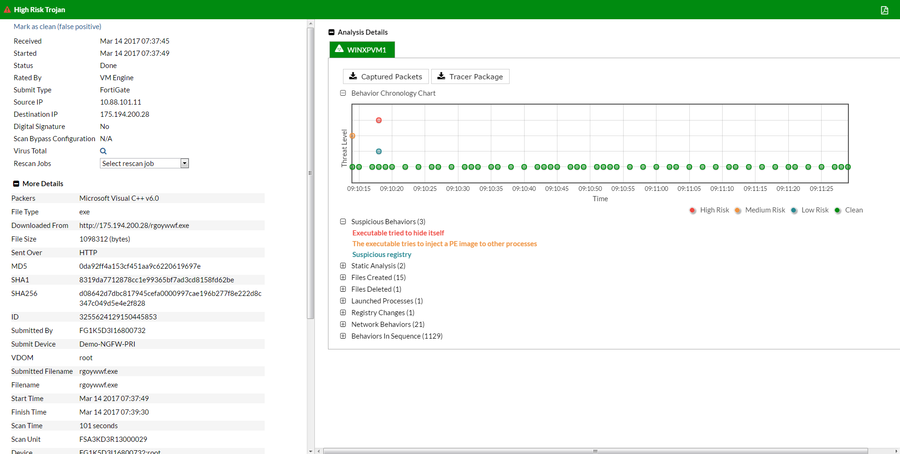900x454 pixels.
Task: Click Submitted By value FG1K5D3I16800732
Action: click(x=112, y=331)
